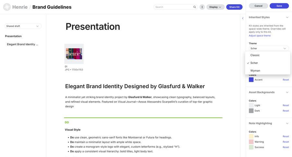Collapse the Asset Backgrounds section
The height and width of the screenshot is (157, 292).
287,92
